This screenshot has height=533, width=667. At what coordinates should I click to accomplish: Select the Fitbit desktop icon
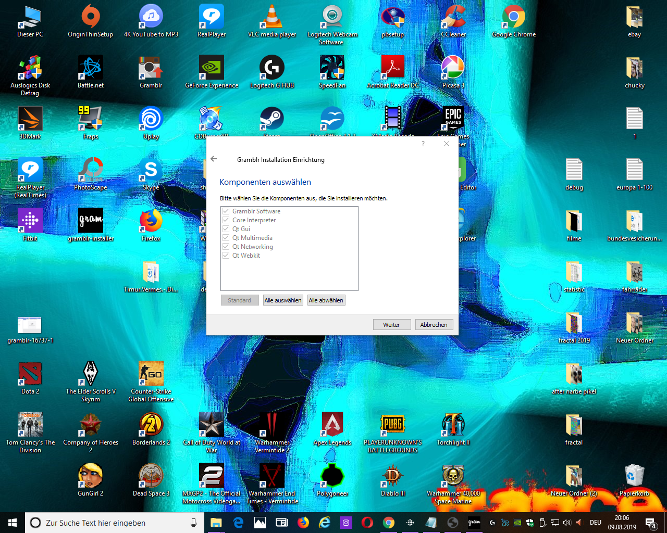30,226
